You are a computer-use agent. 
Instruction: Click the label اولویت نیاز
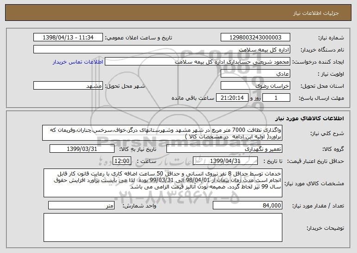[x=331, y=74]
